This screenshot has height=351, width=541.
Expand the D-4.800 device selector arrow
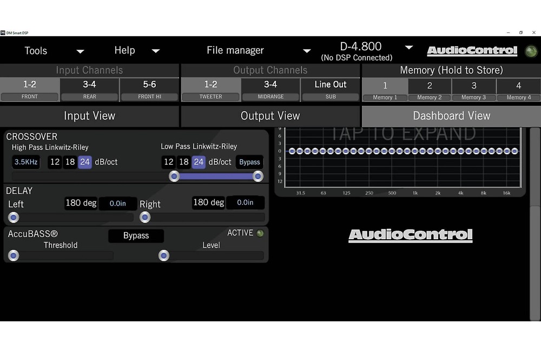[409, 48]
